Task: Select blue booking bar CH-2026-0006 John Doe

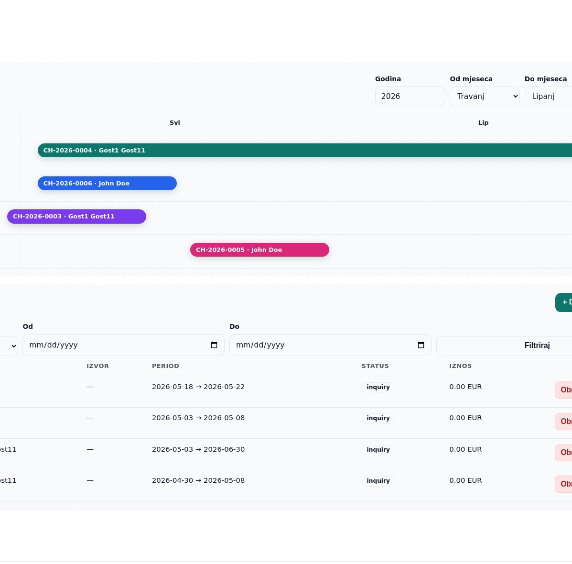Action: click(x=107, y=183)
